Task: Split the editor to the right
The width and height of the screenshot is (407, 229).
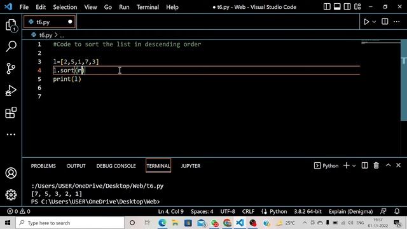Action: [385, 22]
